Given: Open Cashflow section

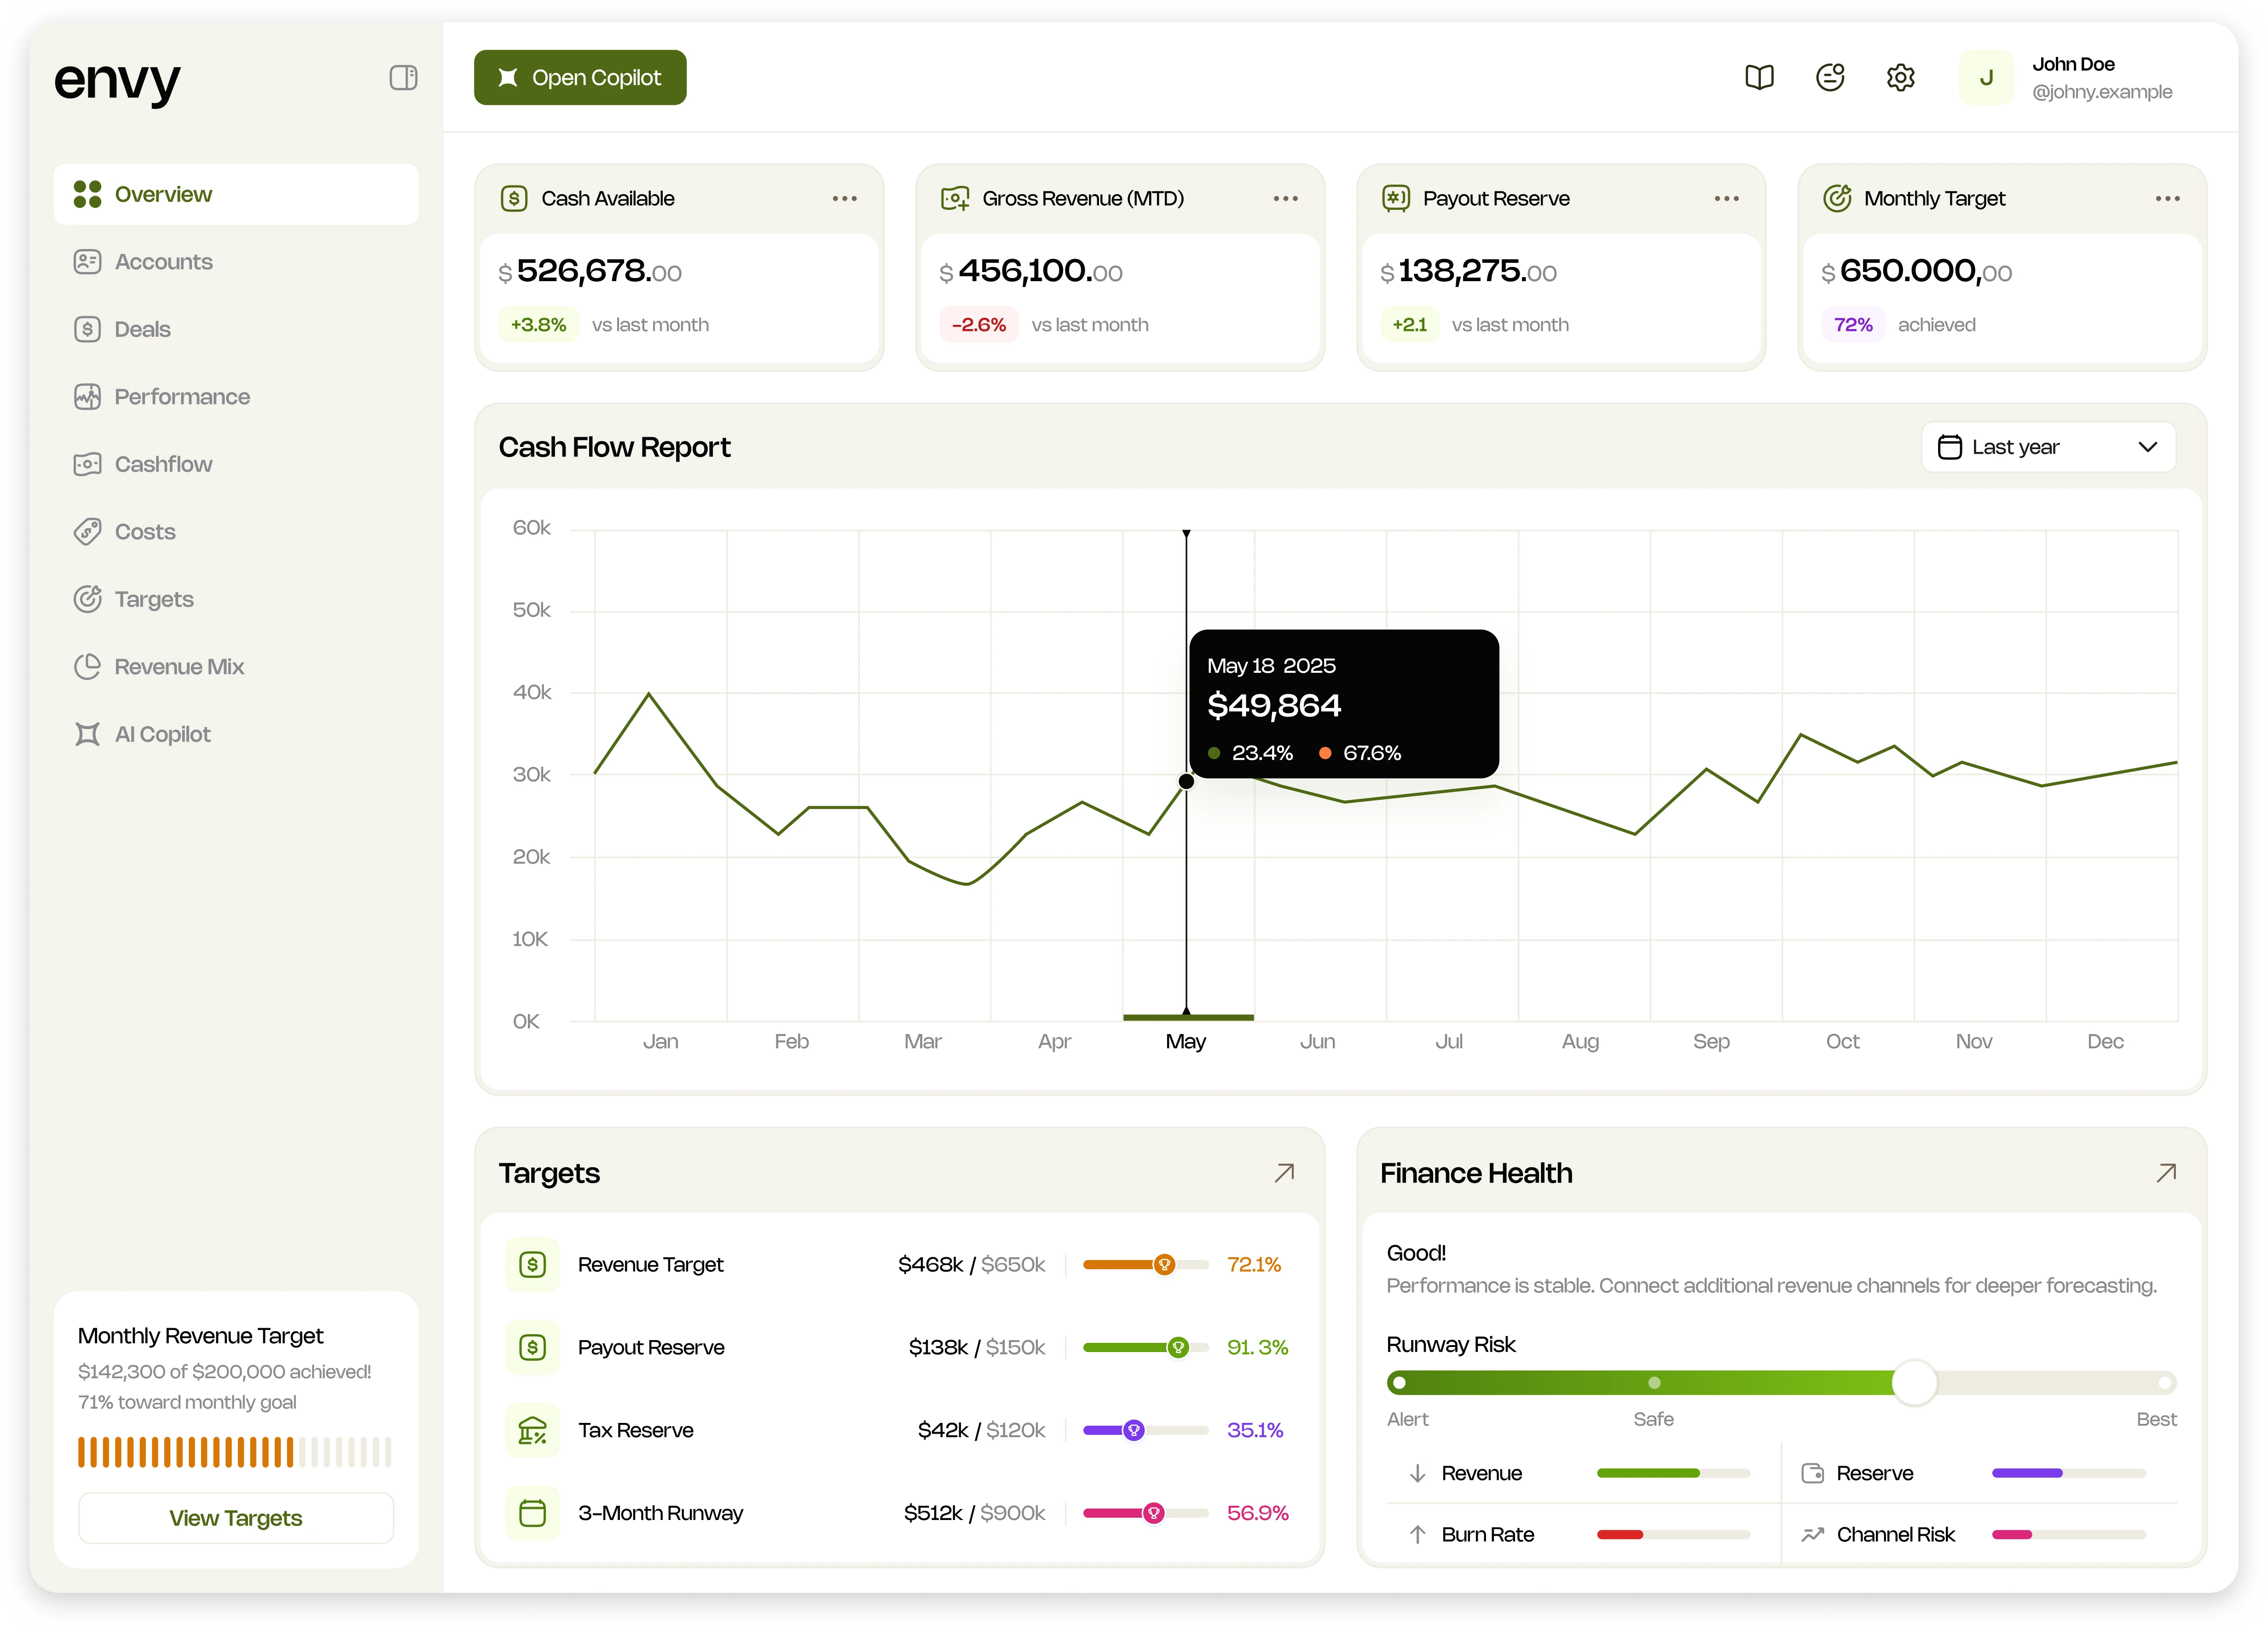Looking at the screenshot, I should (236, 464).
